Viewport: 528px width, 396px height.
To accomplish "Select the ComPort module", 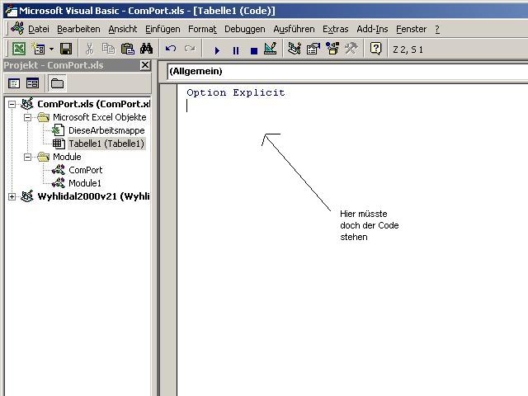I will point(86,170).
